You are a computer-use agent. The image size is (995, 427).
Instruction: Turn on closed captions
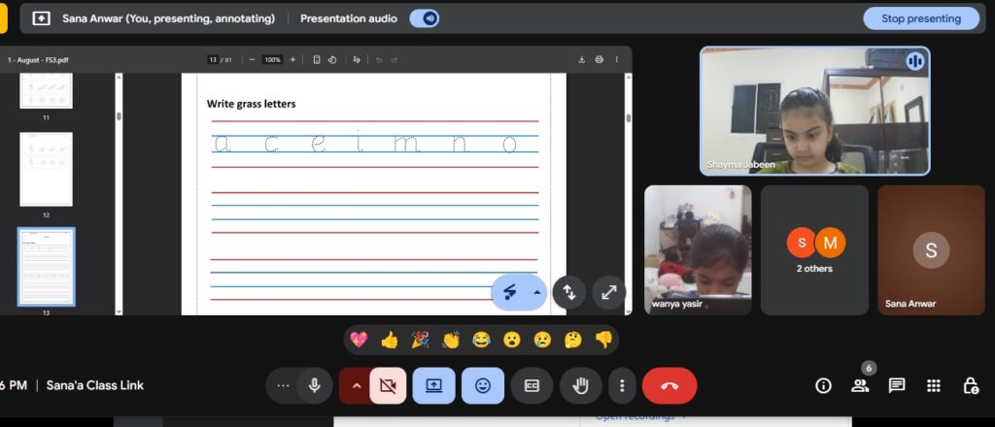532,385
